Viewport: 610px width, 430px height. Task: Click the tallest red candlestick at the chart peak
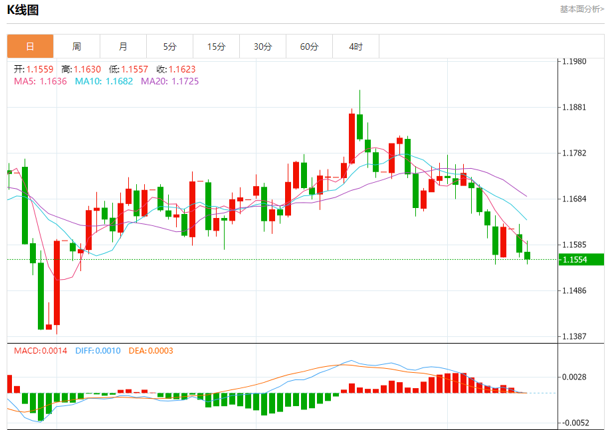point(352,138)
